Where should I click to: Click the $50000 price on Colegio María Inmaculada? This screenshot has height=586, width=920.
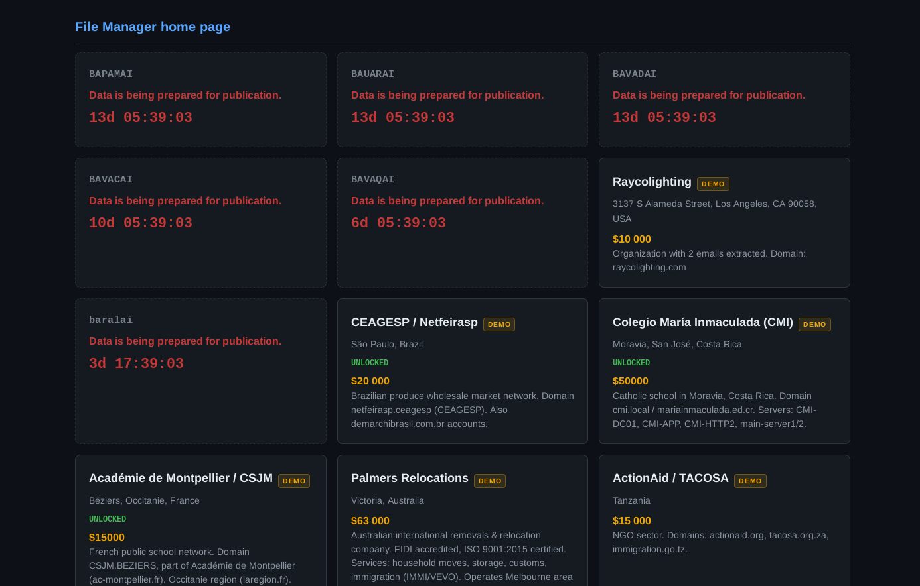[631, 381]
